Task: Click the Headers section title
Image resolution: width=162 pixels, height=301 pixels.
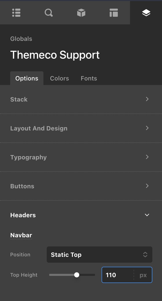Action: tap(23, 215)
